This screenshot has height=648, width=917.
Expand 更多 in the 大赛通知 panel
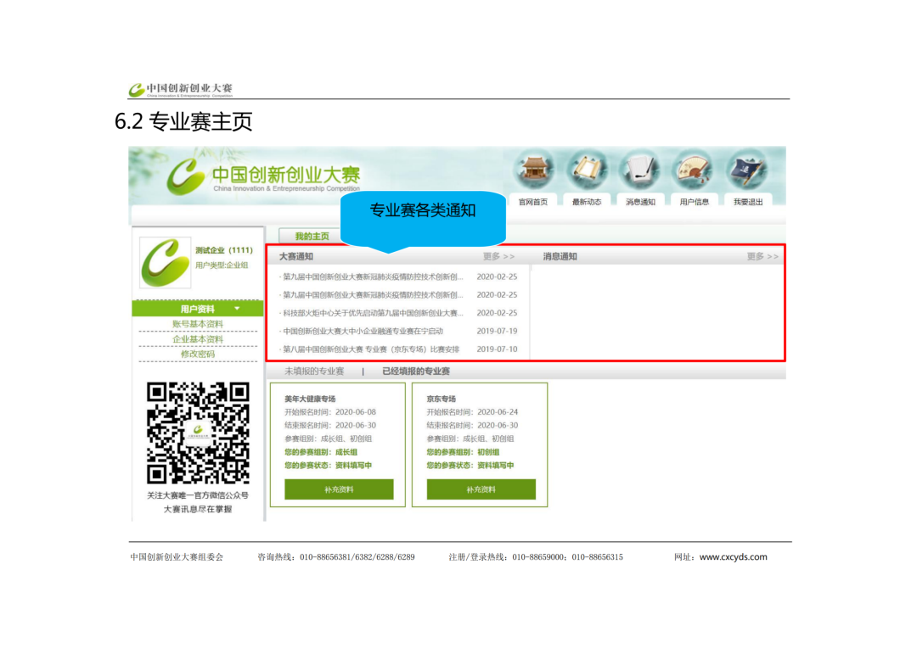(498, 256)
